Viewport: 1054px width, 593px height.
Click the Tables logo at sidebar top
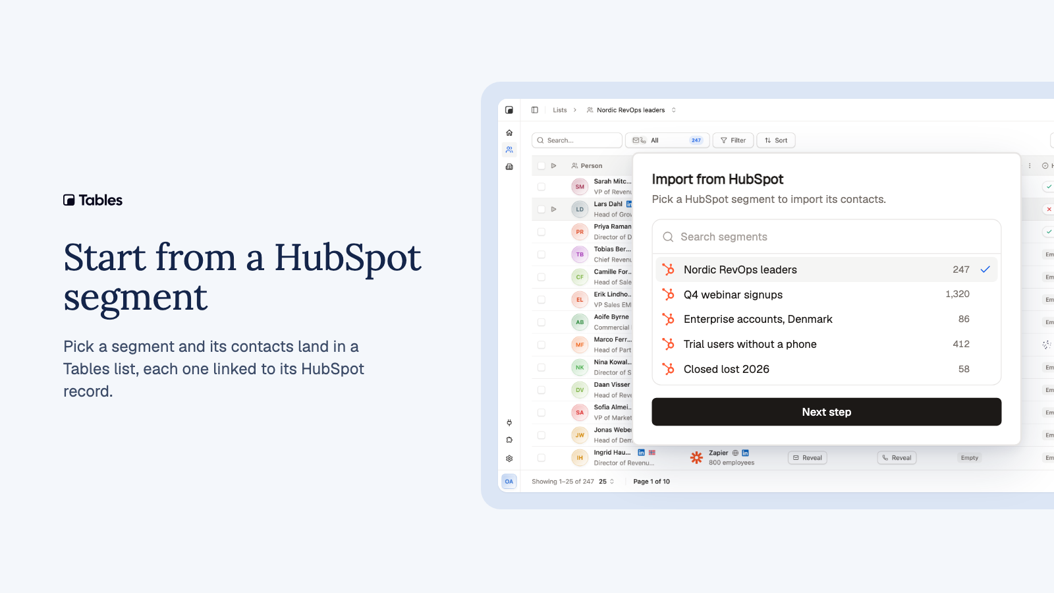point(509,110)
